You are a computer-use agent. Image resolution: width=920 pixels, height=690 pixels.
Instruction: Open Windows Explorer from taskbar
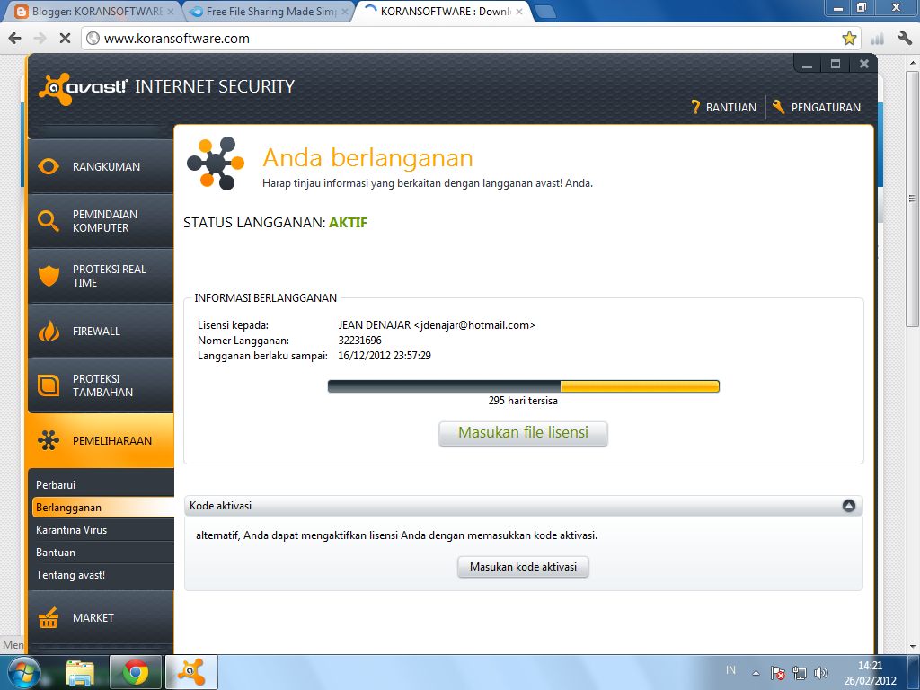pyautogui.click(x=80, y=672)
